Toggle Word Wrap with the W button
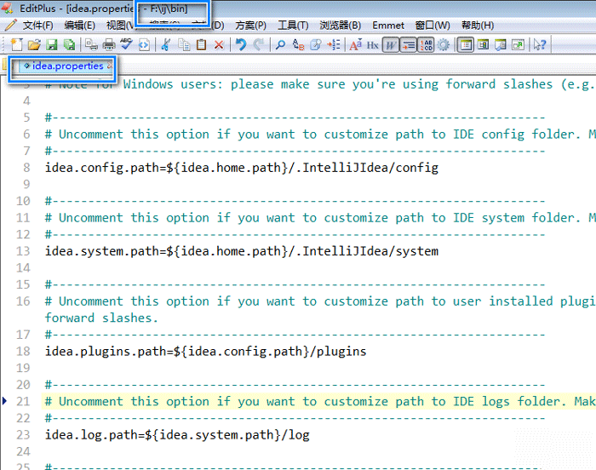The height and width of the screenshot is (470, 596). click(391, 45)
